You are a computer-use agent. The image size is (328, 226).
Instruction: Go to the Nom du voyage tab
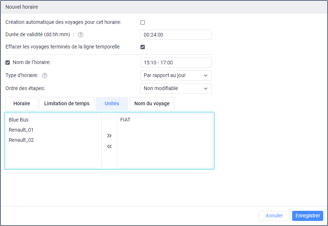point(152,104)
